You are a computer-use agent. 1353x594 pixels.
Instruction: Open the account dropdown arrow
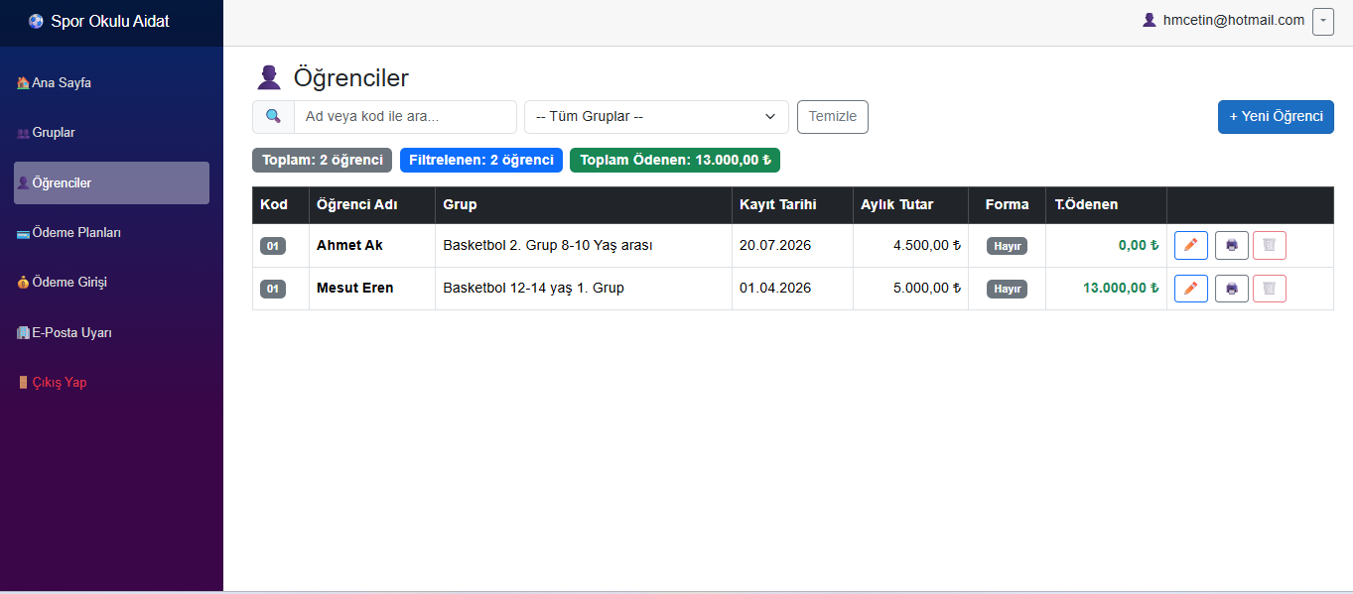tap(1323, 22)
